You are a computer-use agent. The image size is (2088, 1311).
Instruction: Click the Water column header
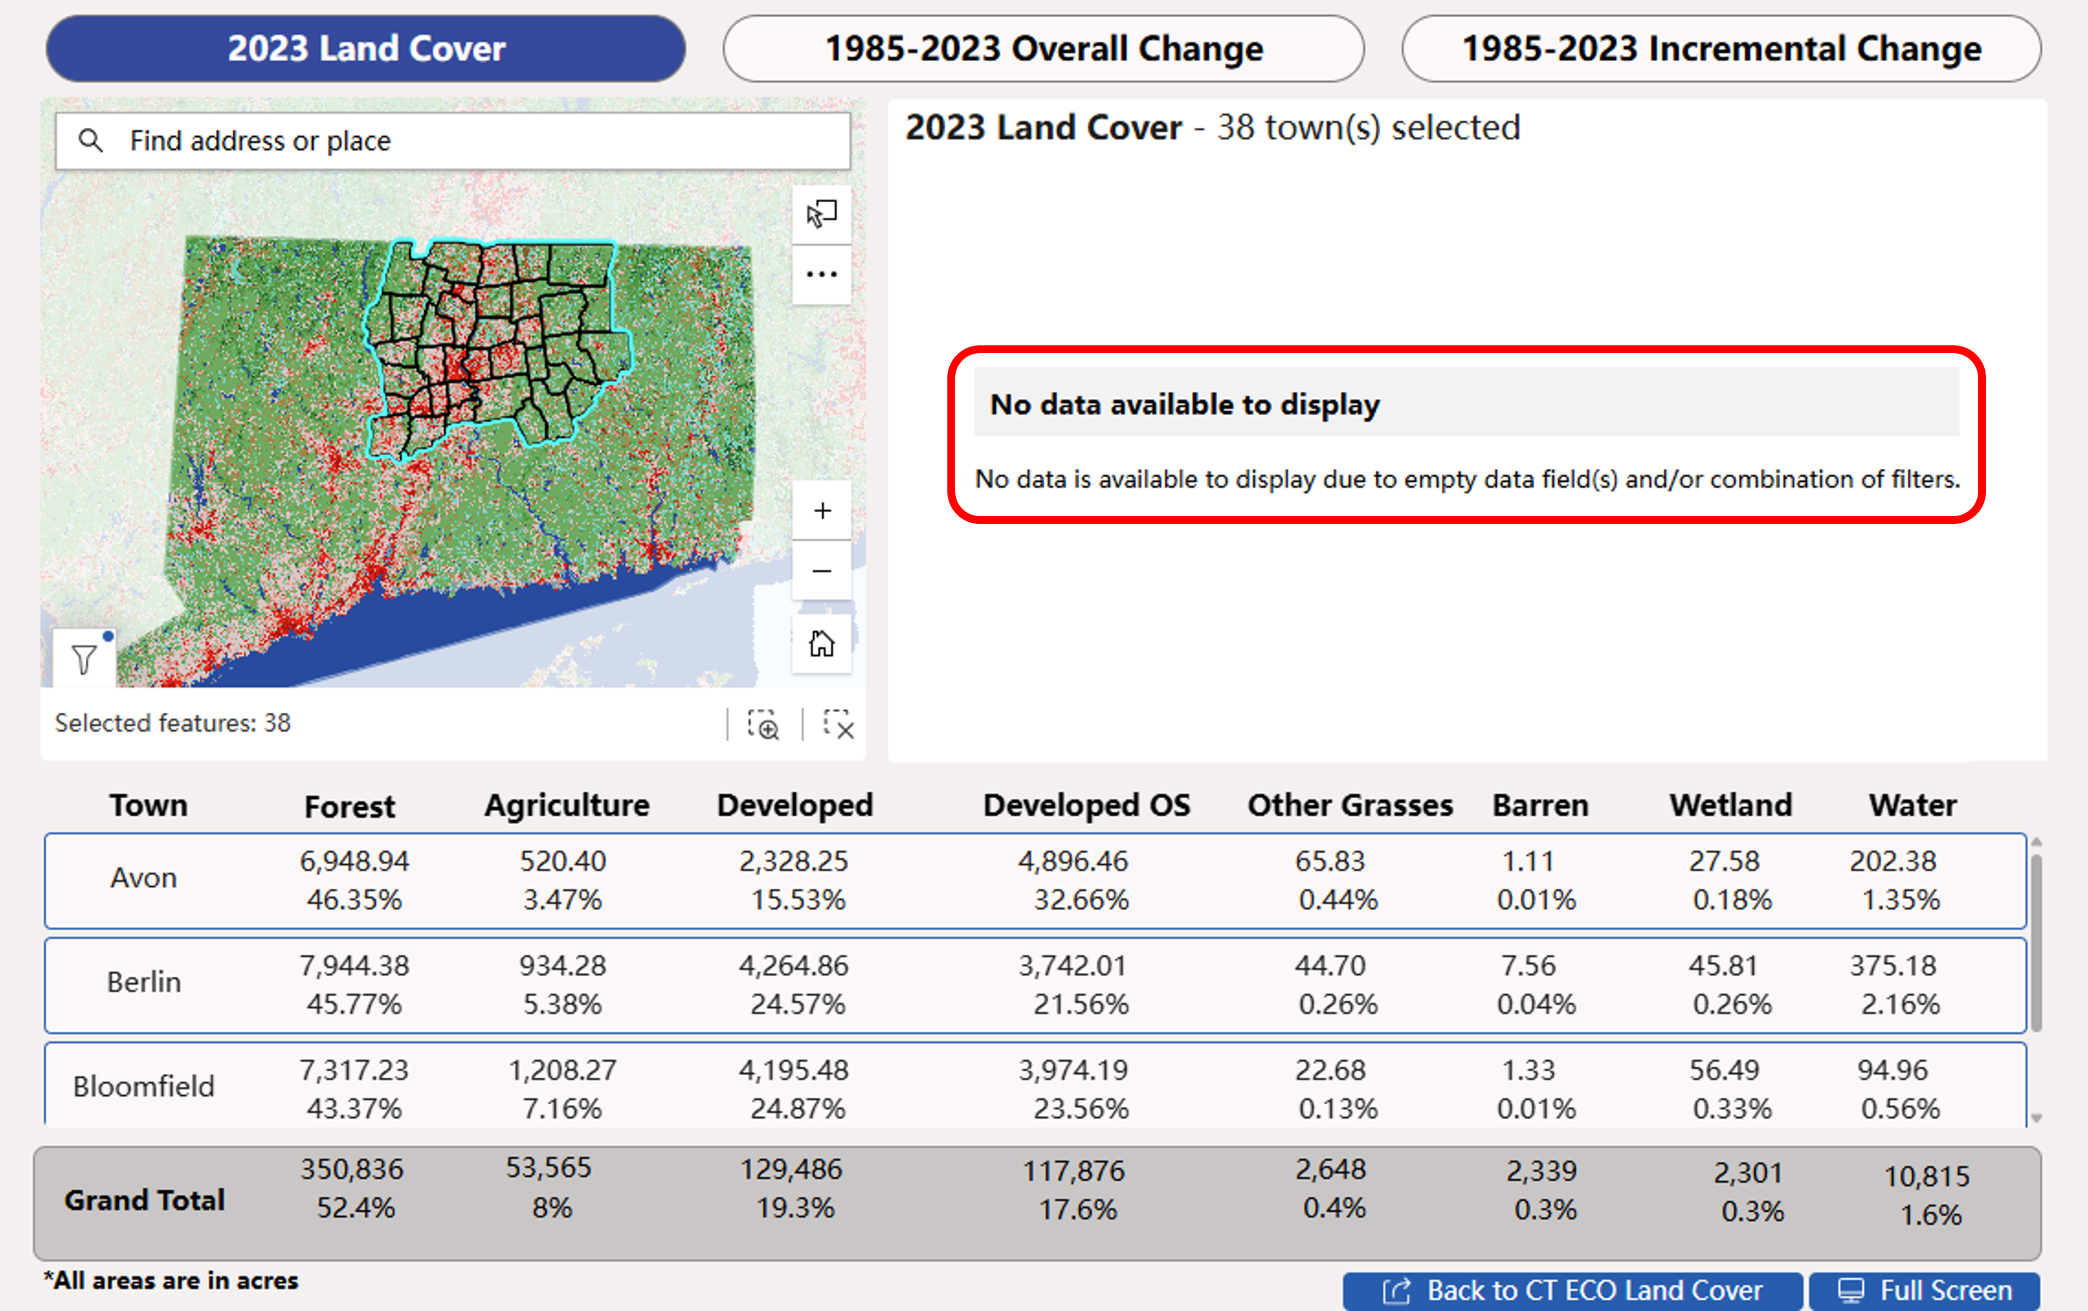point(1913,806)
